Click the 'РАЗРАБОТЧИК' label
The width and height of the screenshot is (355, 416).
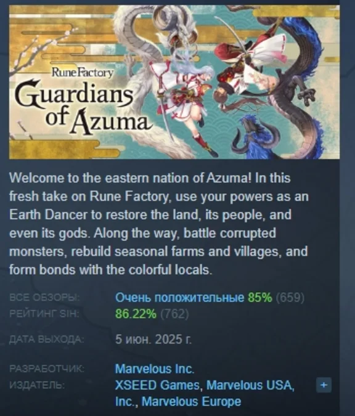(x=47, y=369)
